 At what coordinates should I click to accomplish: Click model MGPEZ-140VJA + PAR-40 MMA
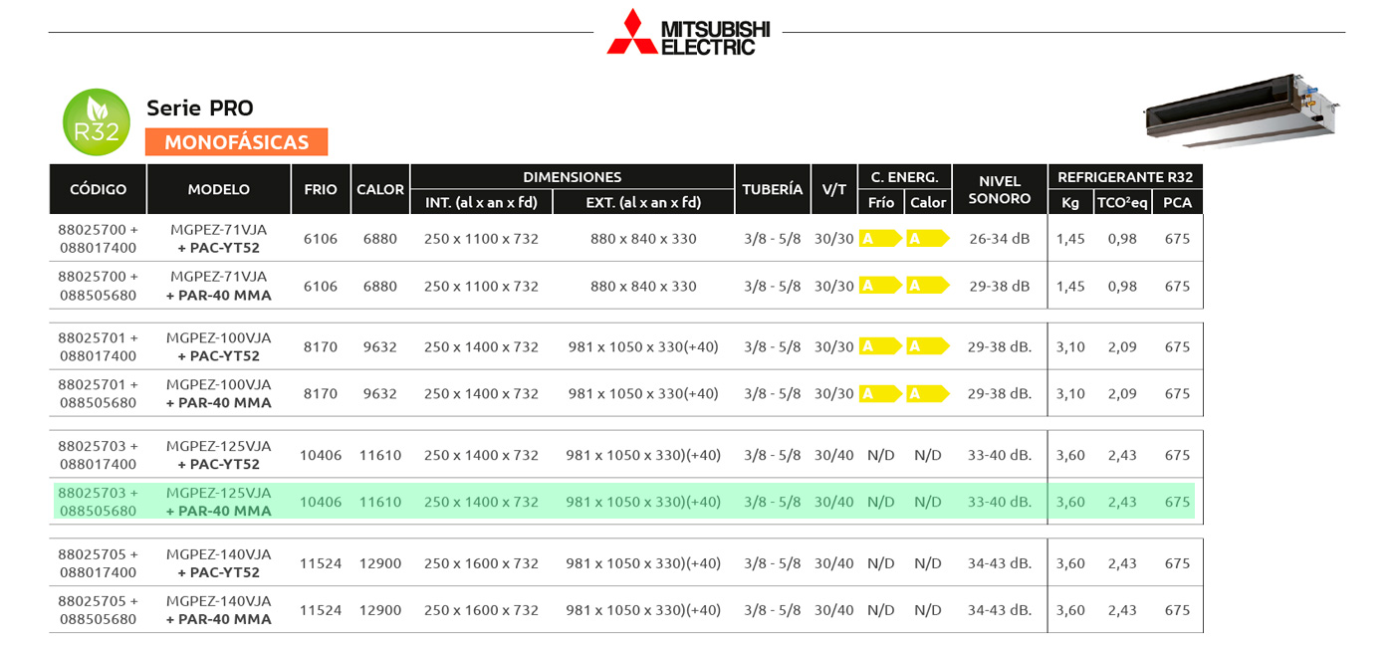click(x=219, y=610)
